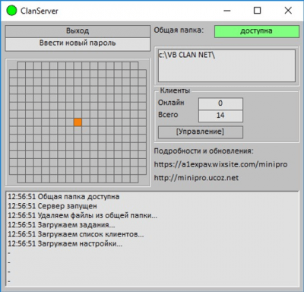The height and width of the screenshot is (292, 304).
Task: Open the [Управление] clients management button
Action: pyautogui.click(x=201, y=132)
